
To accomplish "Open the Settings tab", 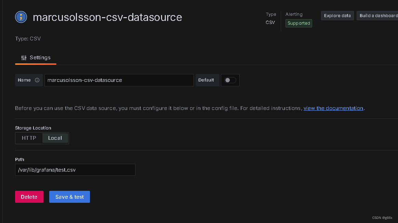I will point(36,58).
